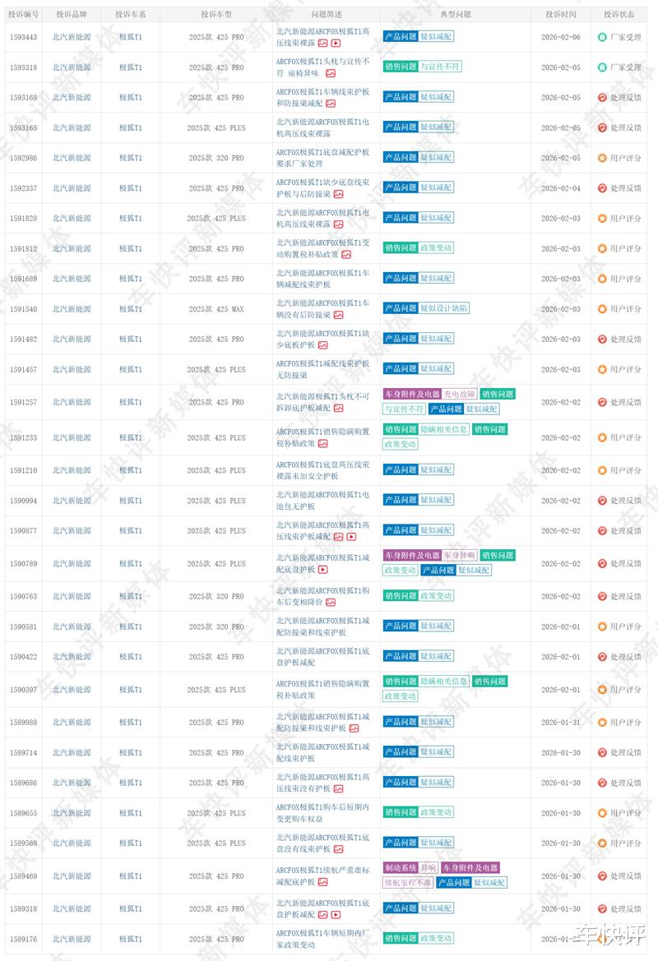Play video attachment icon for complaint 1593443
658x961 pixels.
336,43
